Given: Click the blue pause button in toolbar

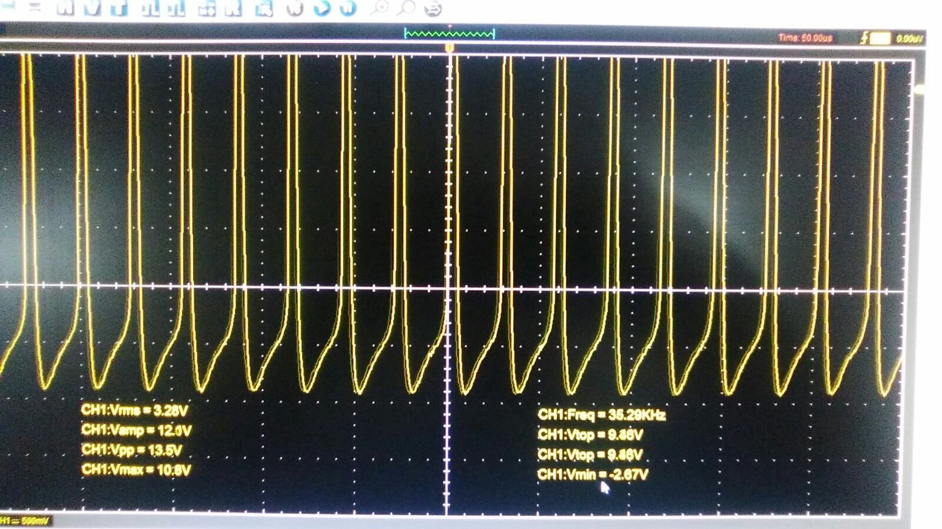Looking at the screenshot, I should point(349,8).
